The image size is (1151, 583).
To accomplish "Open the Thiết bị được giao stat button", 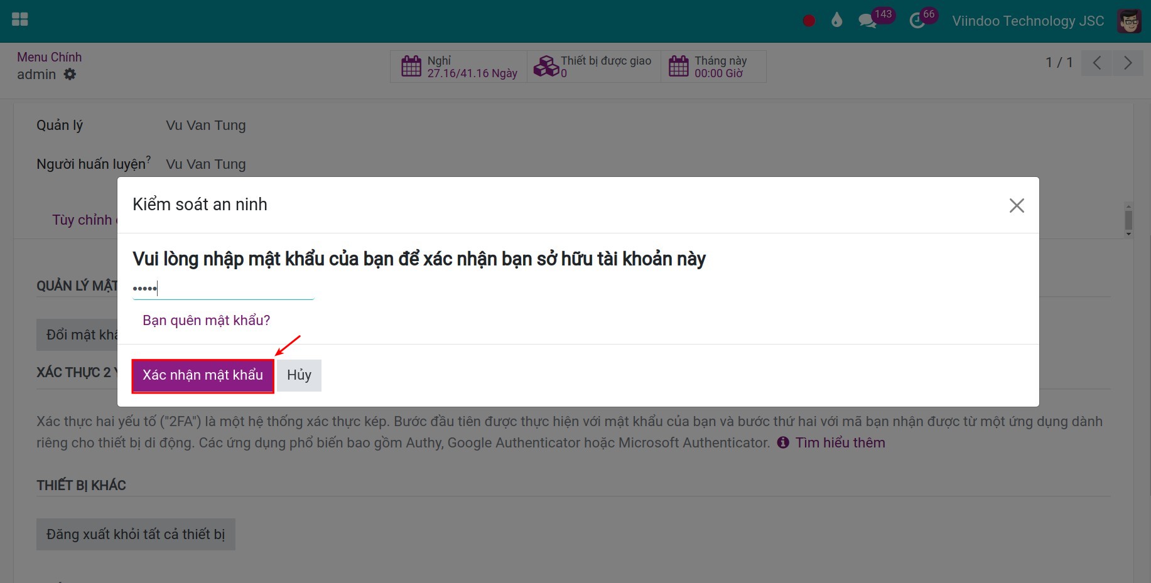I will tap(593, 67).
